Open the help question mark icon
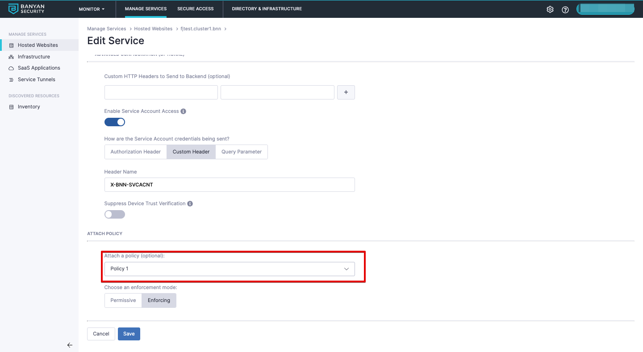643x352 pixels. coord(565,9)
